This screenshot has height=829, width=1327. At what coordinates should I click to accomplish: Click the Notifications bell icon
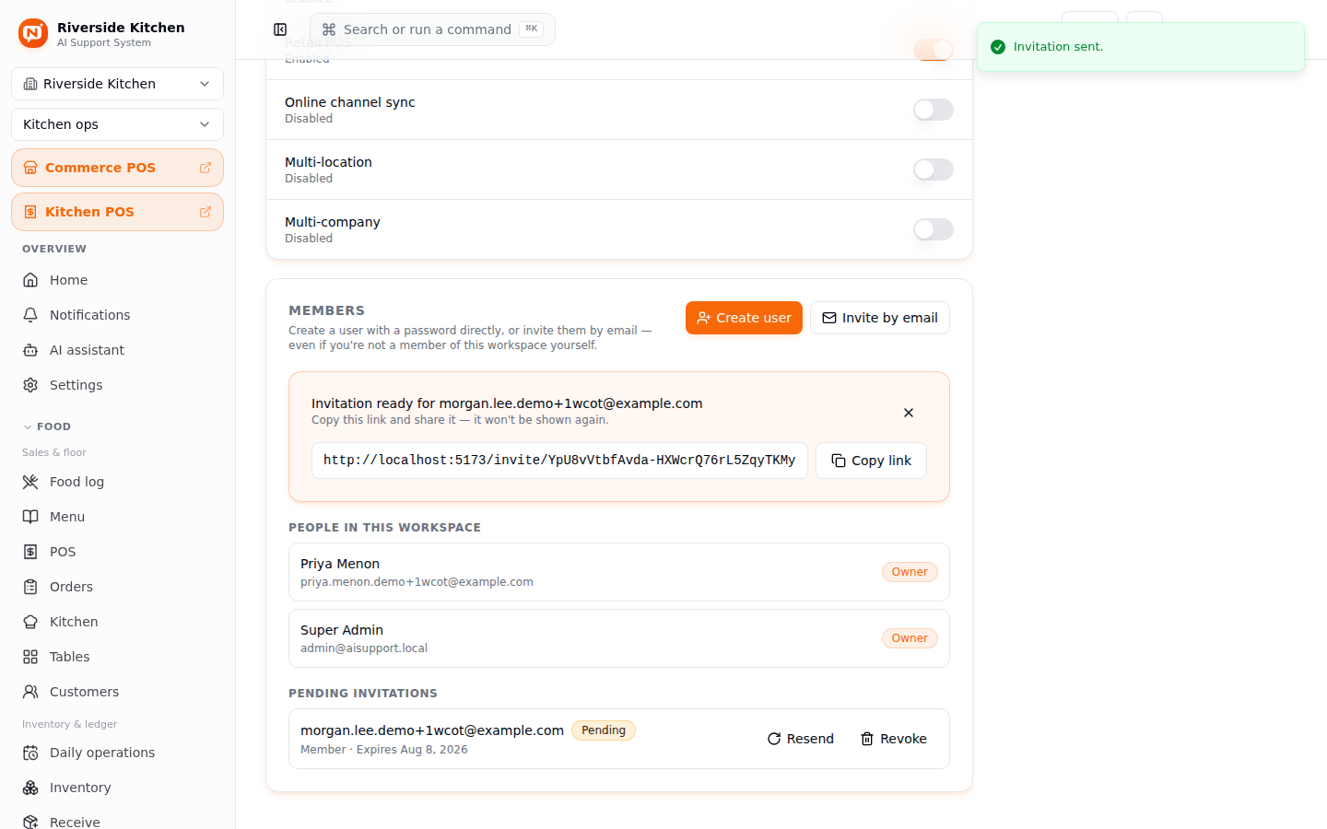click(30, 315)
